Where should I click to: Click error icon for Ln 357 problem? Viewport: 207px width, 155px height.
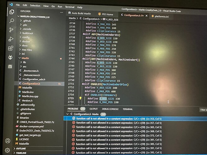coord(74,122)
